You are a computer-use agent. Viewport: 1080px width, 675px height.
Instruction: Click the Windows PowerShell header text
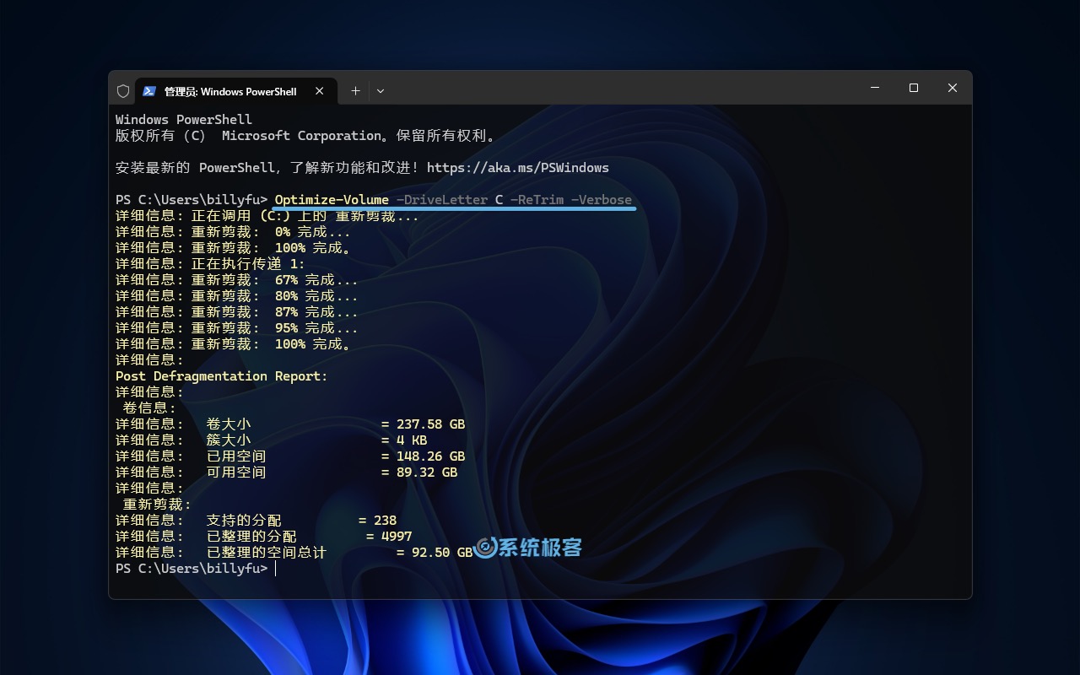pos(183,119)
